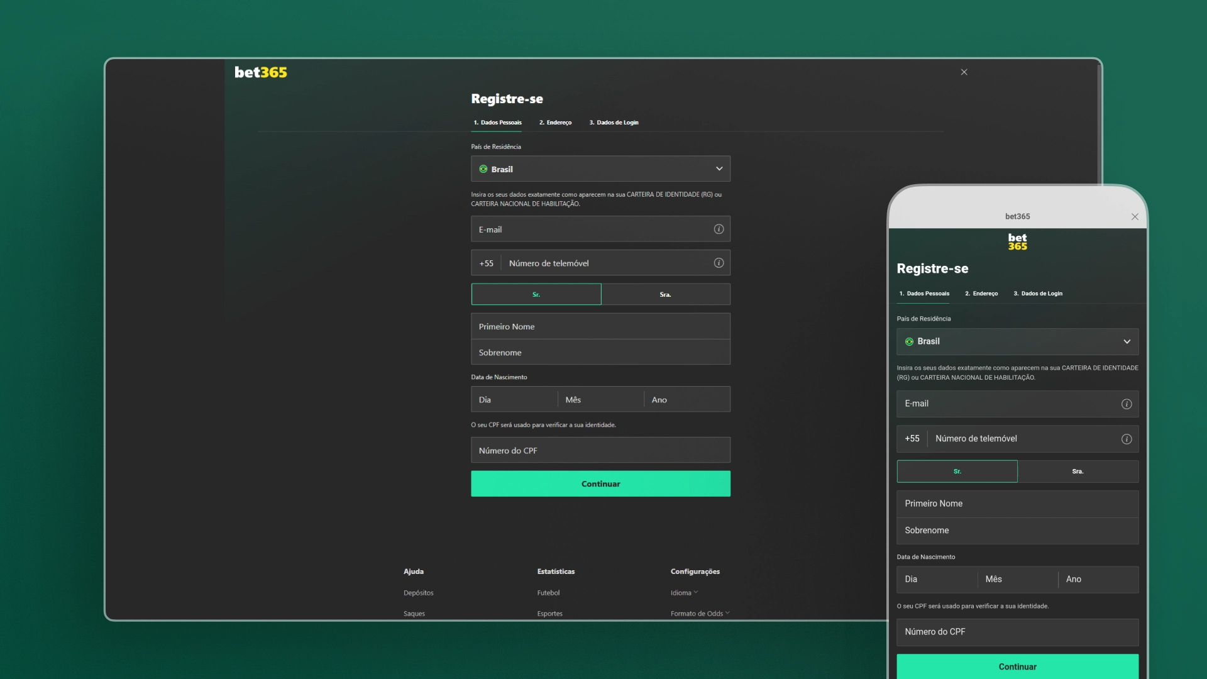Image resolution: width=1207 pixels, height=679 pixels.
Task: Click the desktop Continuar button
Action: (x=600, y=484)
